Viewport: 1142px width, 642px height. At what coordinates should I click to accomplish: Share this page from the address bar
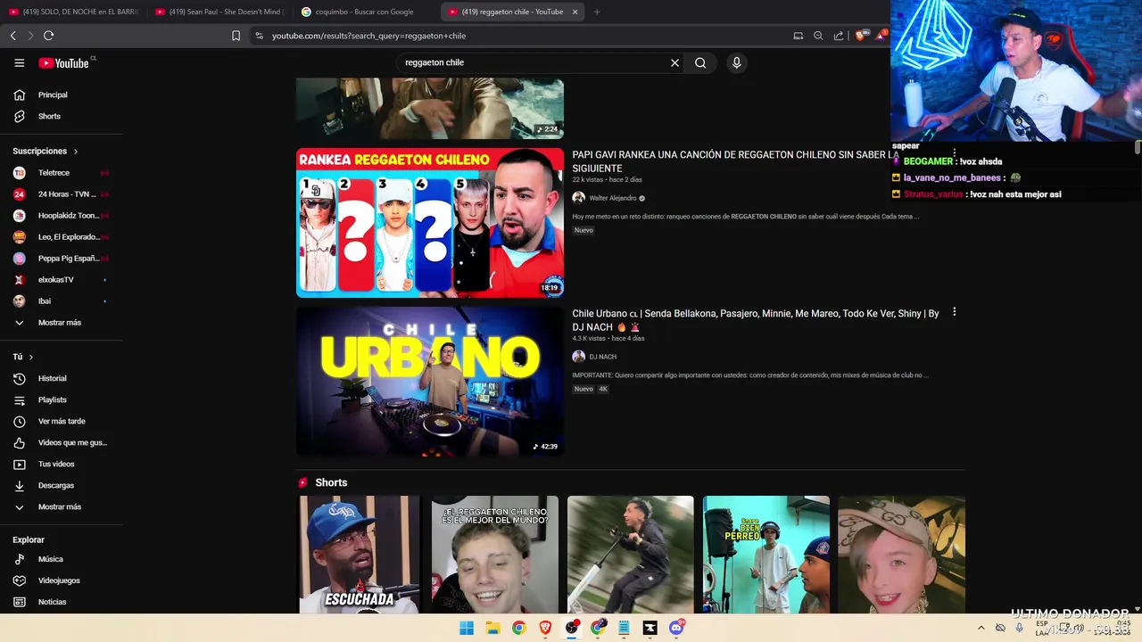click(839, 36)
